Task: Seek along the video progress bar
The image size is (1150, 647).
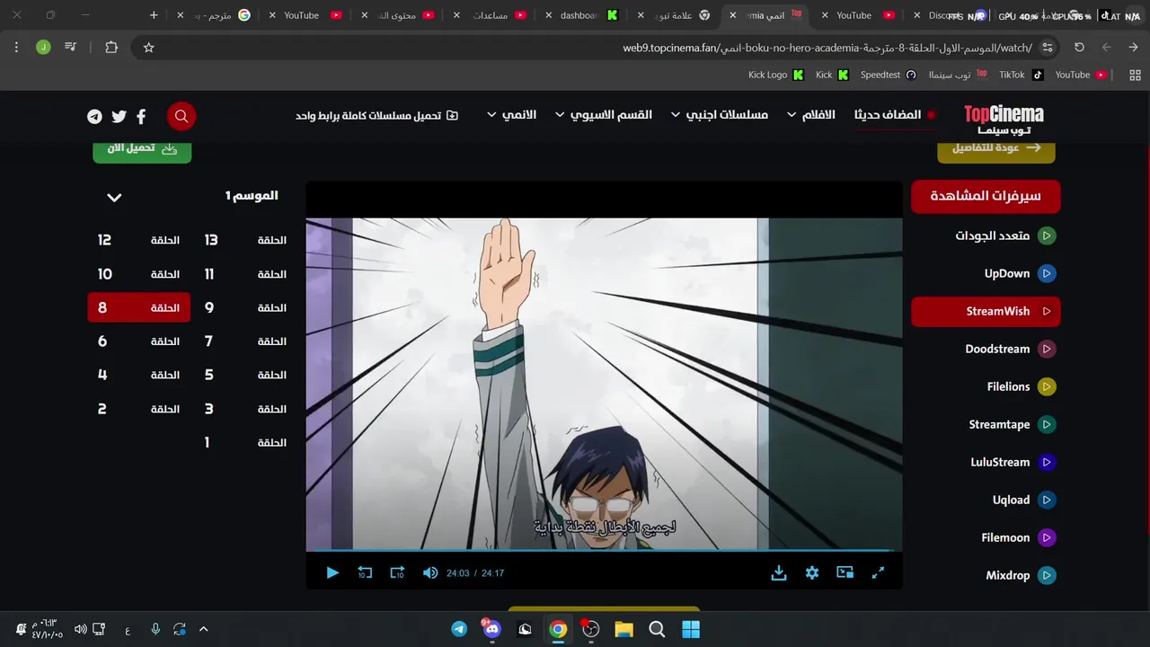Action: coord(604,550)
